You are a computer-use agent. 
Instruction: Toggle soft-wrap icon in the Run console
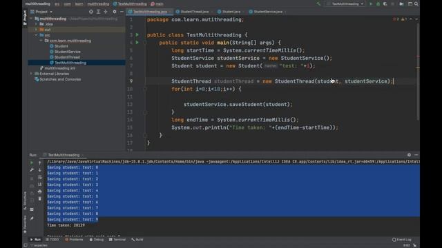coord(40,177)
